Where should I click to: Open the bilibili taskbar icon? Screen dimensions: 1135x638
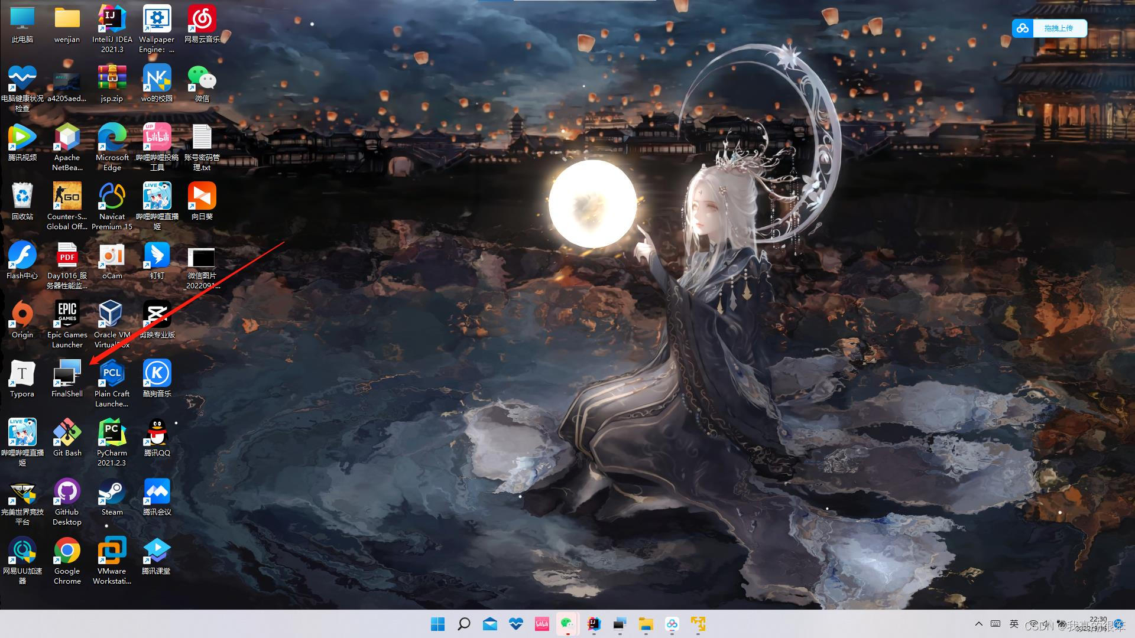tap(542, 624)
